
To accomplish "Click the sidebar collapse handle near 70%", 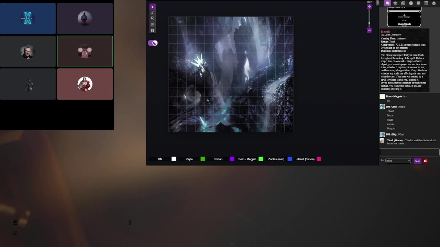I will pos(377,3).
